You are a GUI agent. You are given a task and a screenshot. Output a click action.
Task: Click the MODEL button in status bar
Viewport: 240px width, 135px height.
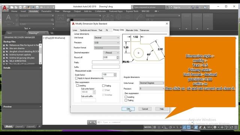(148, 127)
